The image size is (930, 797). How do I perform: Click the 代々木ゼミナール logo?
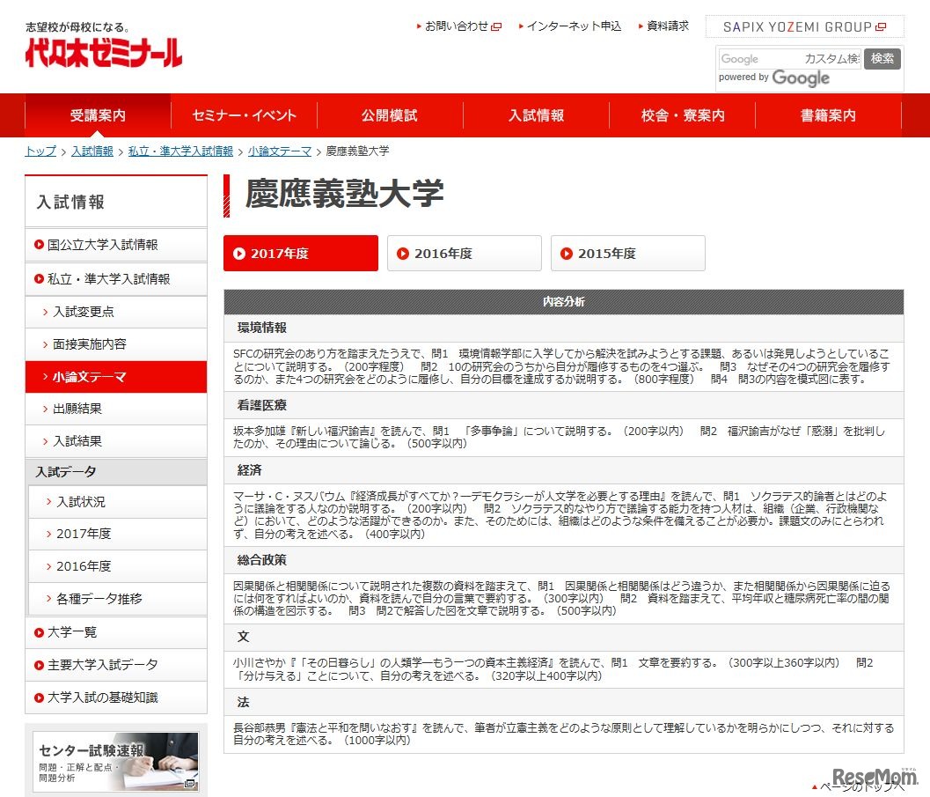point(104,49)
